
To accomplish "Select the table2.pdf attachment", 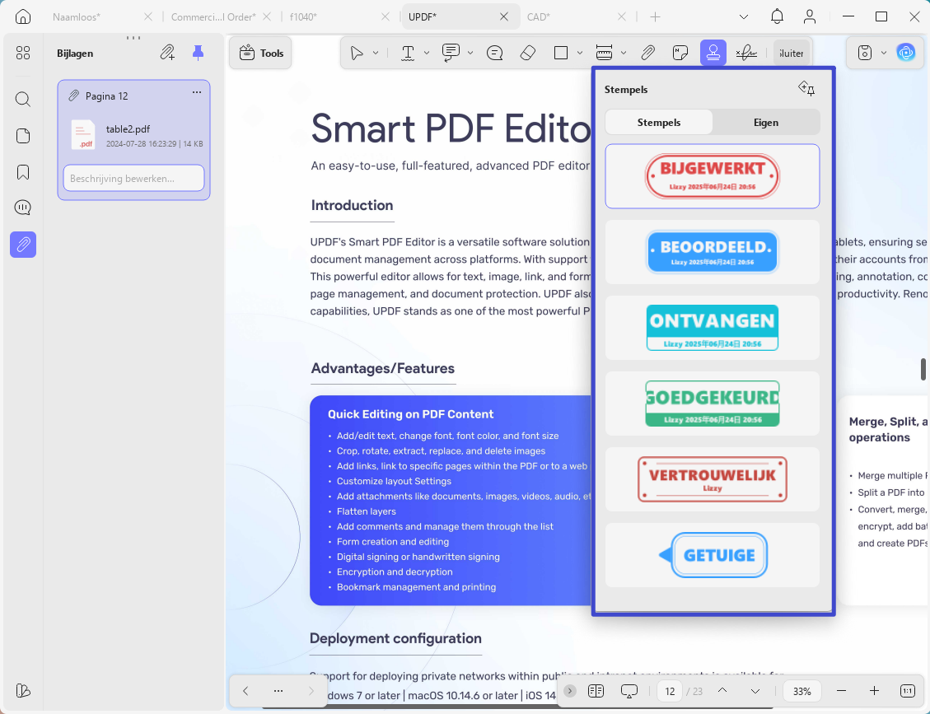I will pos(134,134).
